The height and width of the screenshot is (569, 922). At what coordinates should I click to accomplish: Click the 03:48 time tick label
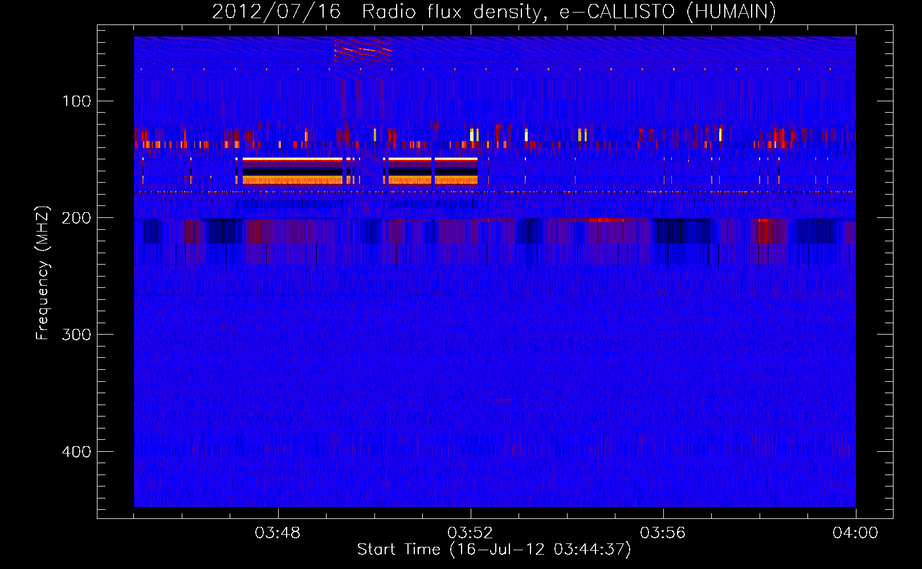click(x=278, y=533)
